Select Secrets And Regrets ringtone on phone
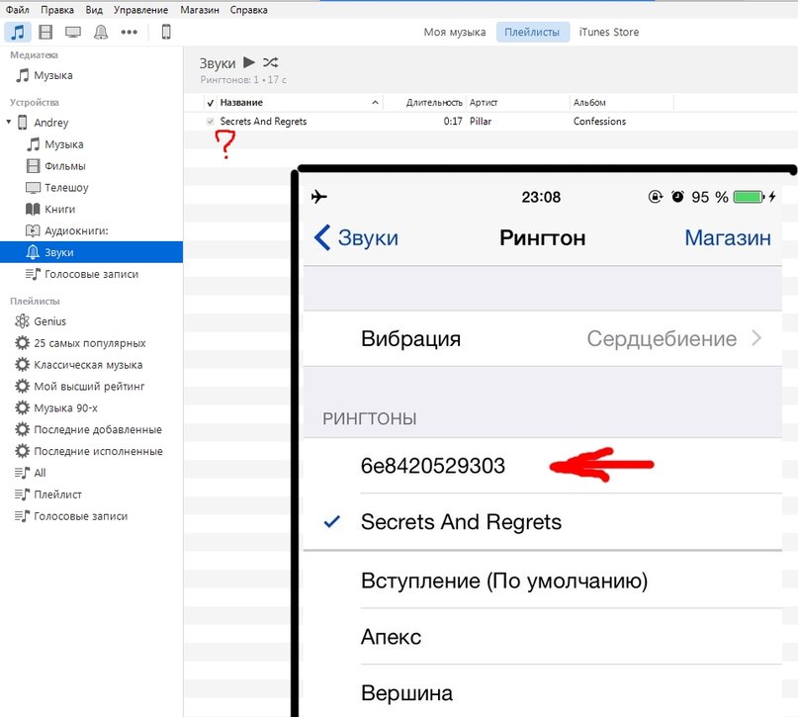Image resolution: width=798 pixels, height=717 pixels. pyautogui.click(x=543, y=521)
